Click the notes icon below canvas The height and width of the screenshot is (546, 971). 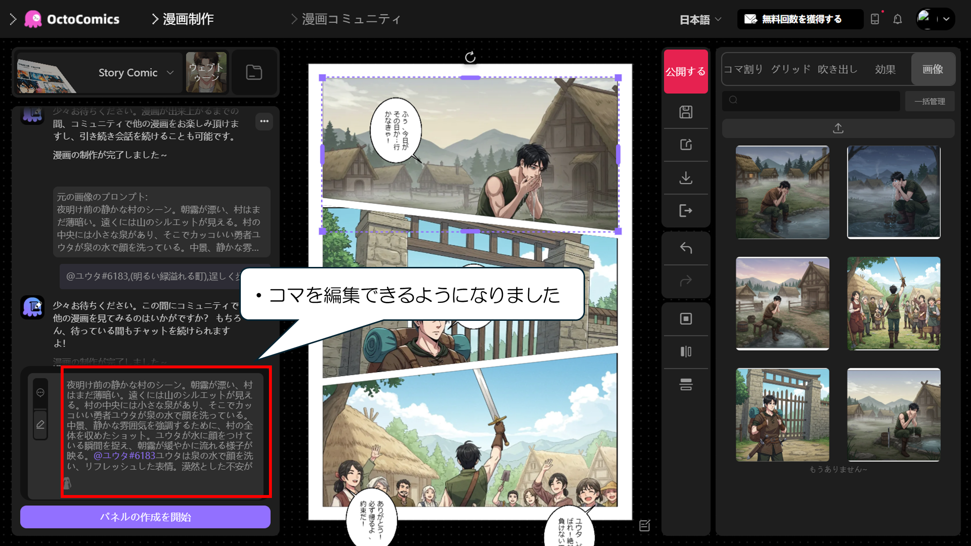coord(645,526)
